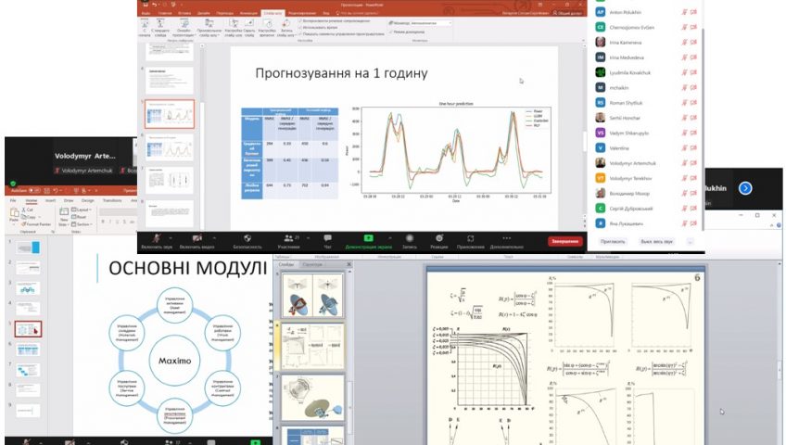
Task: Toggle AutoSave switch in left PowerPoint
Action: point(34,190)
